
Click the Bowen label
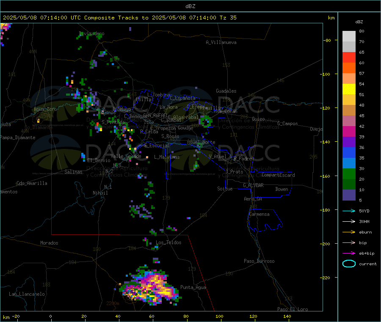pos(282,189)
